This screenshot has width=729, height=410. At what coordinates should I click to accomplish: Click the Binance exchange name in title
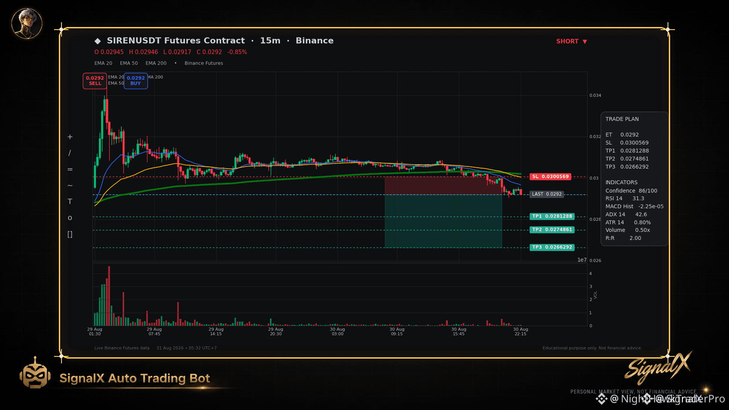coord(314,41)
